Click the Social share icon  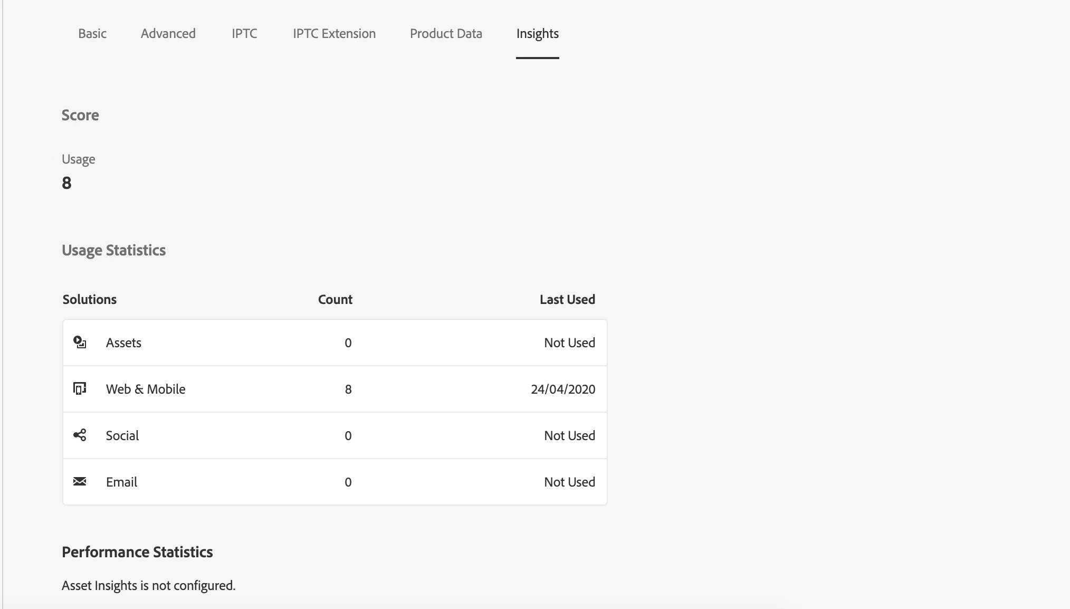coord(80,435)
